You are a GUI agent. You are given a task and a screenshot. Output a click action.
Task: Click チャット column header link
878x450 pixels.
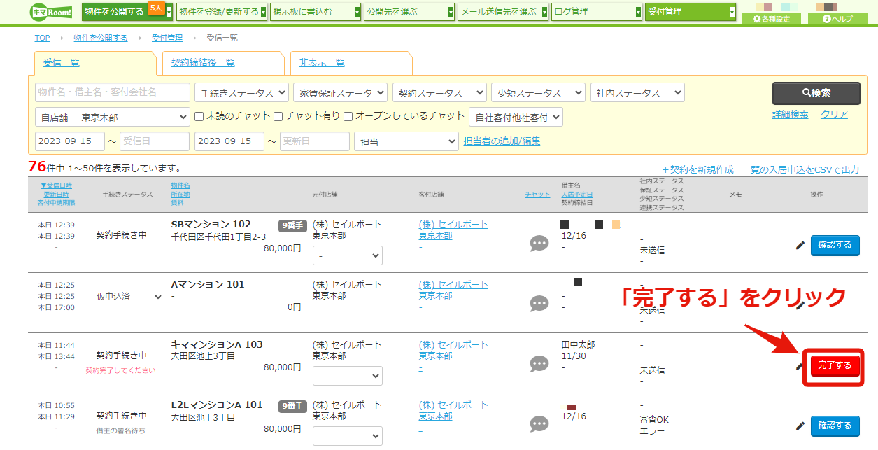click(x=537, y=195)
